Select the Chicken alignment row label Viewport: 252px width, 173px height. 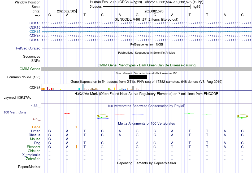pos(34,151)
